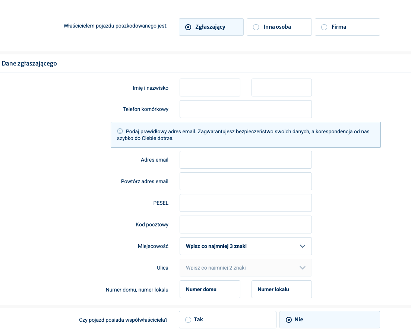Click the Dane zgłaszającego section header
This screenshot has height=331, width=411.
point(29,63)
